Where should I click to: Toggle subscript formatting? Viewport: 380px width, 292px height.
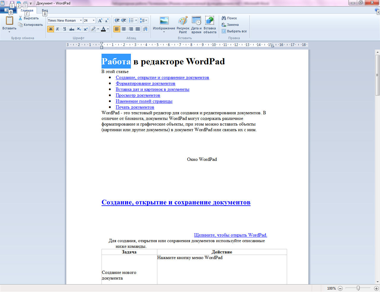[79, 29]
